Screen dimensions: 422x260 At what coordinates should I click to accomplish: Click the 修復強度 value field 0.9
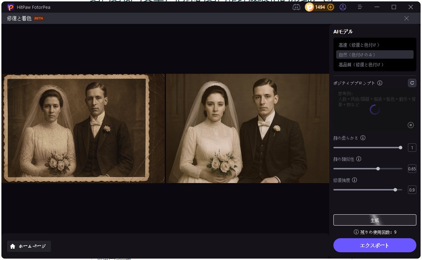412,190
